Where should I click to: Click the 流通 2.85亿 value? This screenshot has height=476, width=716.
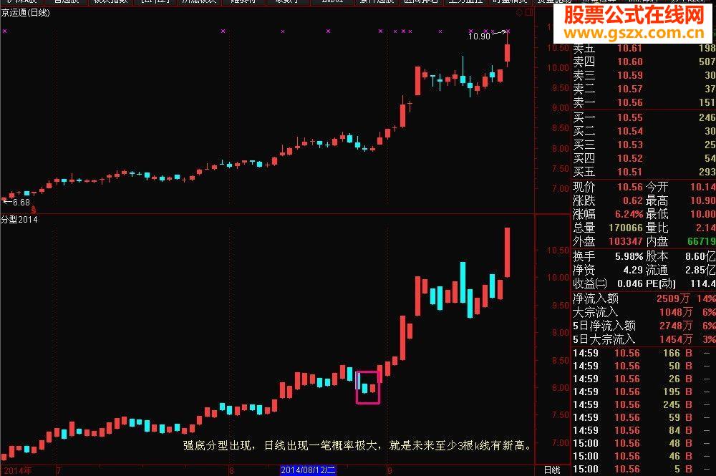click(x=700, y=270)
